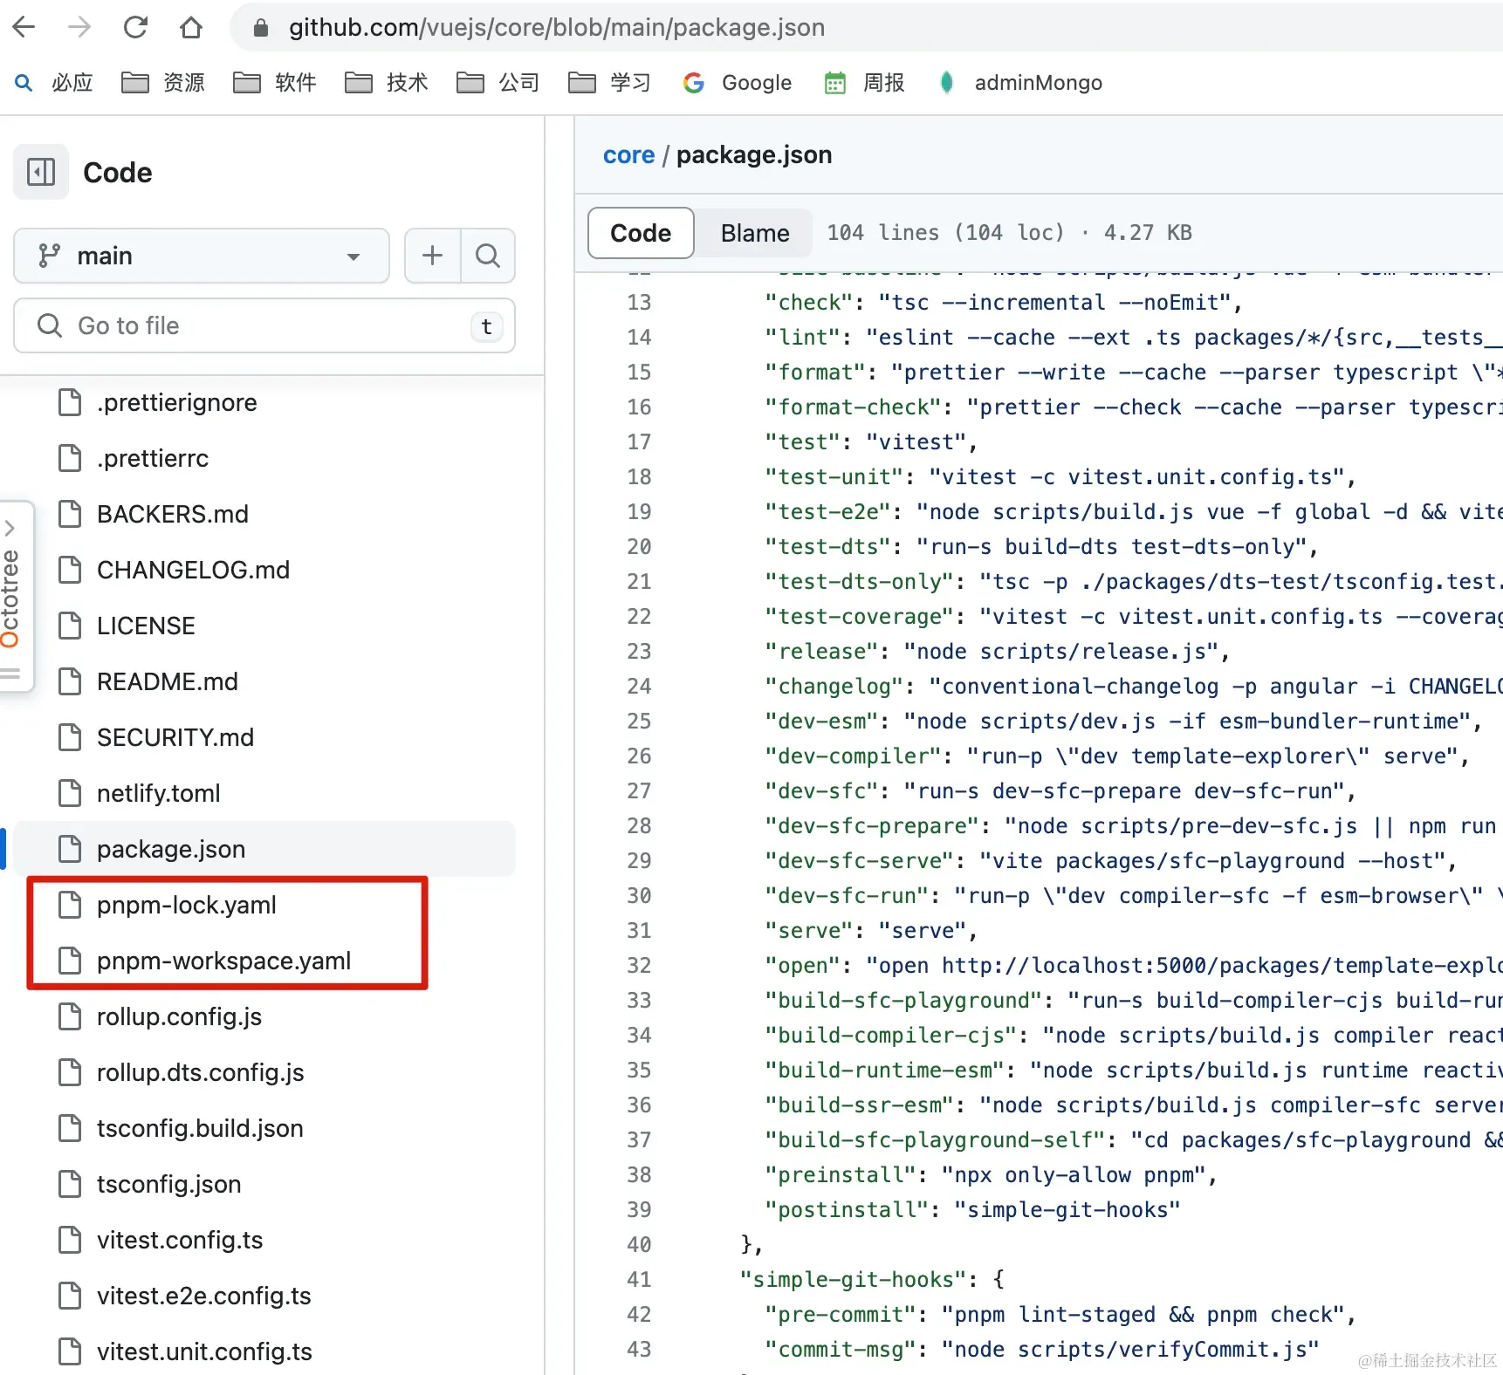Click the package.json breadcrumb title
1503x1375 pixels.
[754, 154]
